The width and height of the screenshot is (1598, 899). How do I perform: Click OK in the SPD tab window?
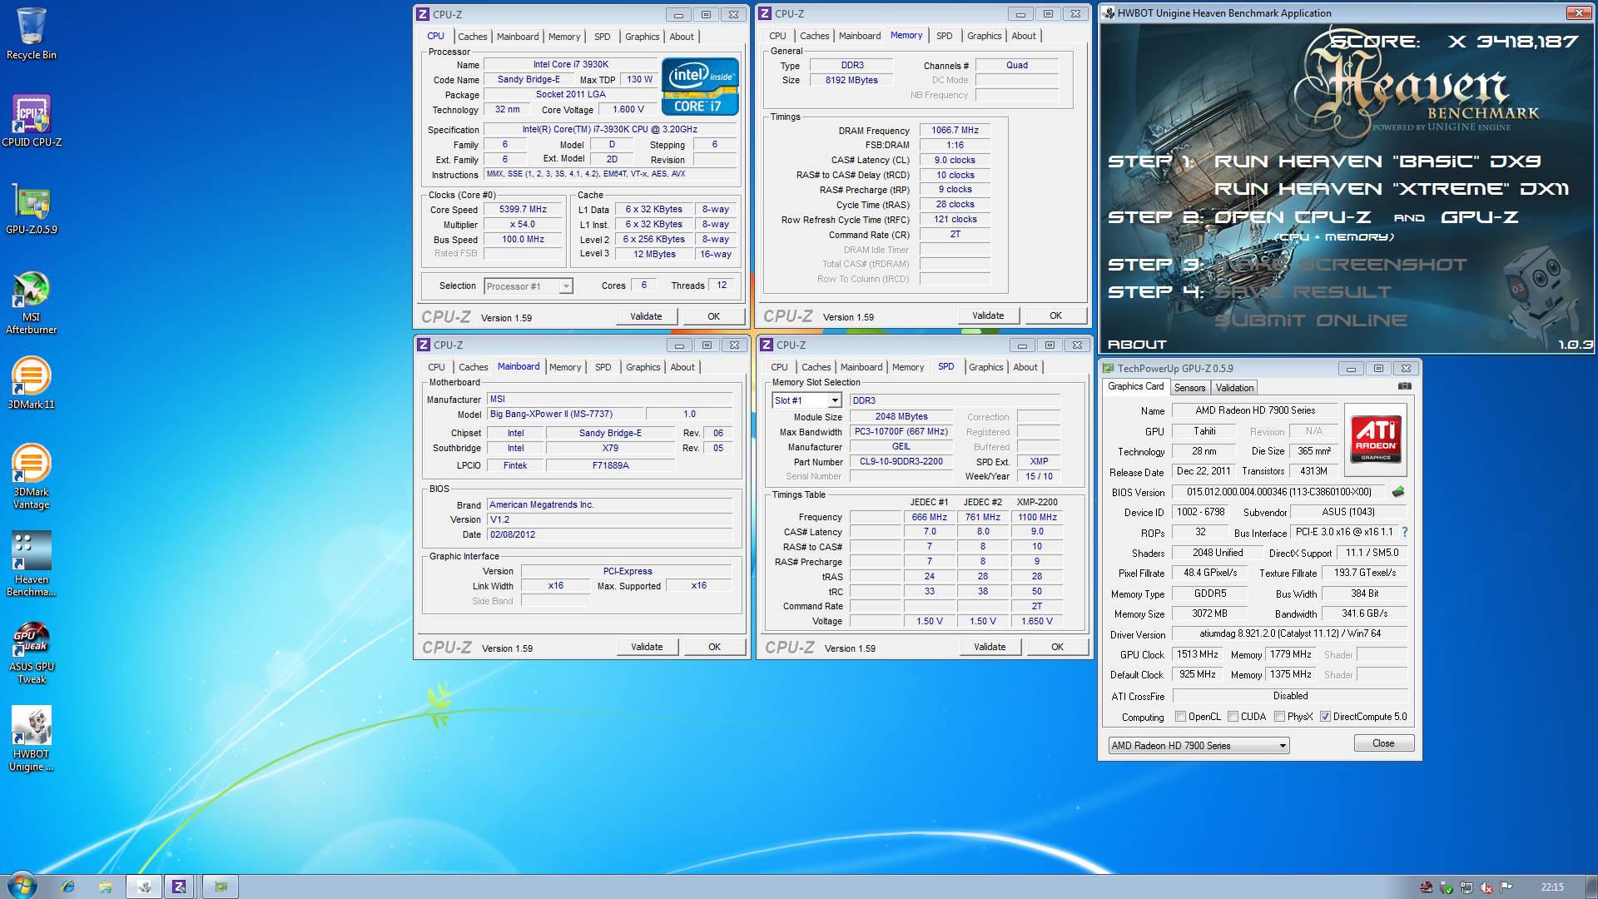pos(1057,647)
